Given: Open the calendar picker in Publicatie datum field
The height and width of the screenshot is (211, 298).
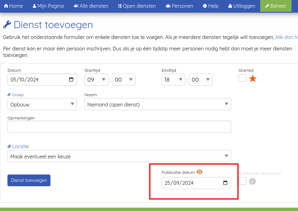Looking at the screenshot, I should pos(225,183).
